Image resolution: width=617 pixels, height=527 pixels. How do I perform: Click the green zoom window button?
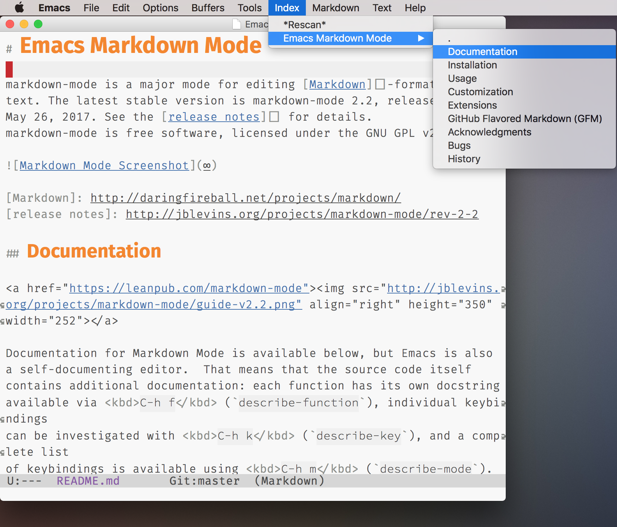[x=38, y=24]
